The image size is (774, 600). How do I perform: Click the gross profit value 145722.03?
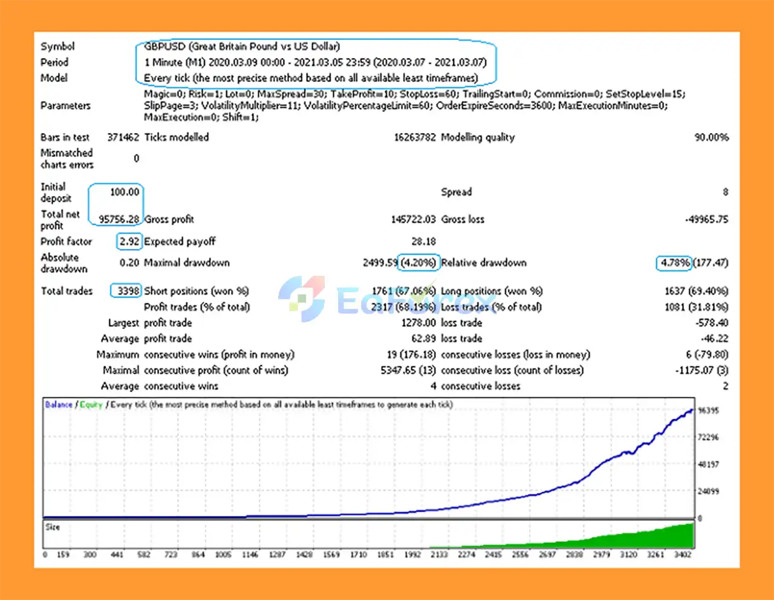point(413,219)
